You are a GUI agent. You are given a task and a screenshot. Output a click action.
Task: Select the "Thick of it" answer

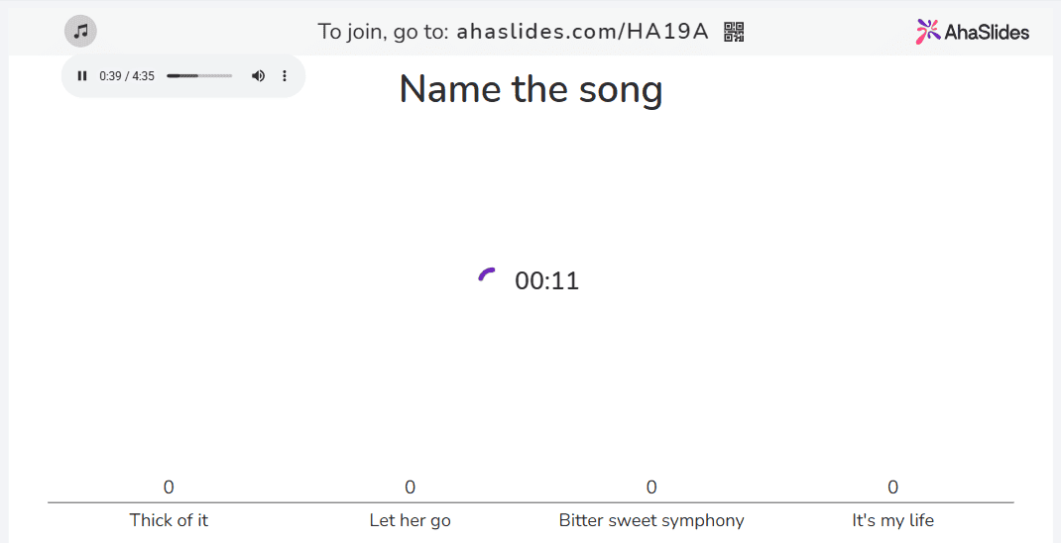coord(169,520)
